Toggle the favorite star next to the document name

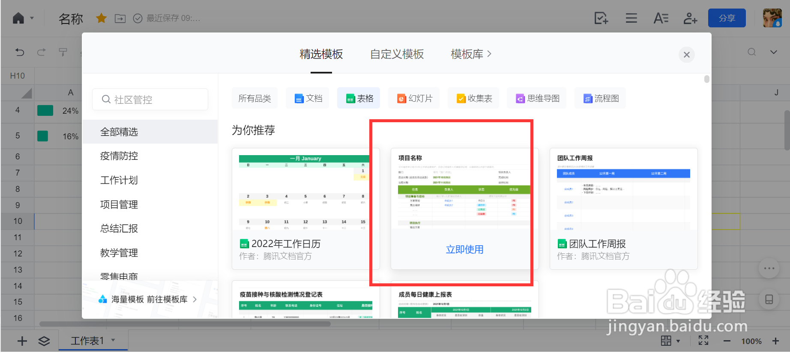click(101, 18)
